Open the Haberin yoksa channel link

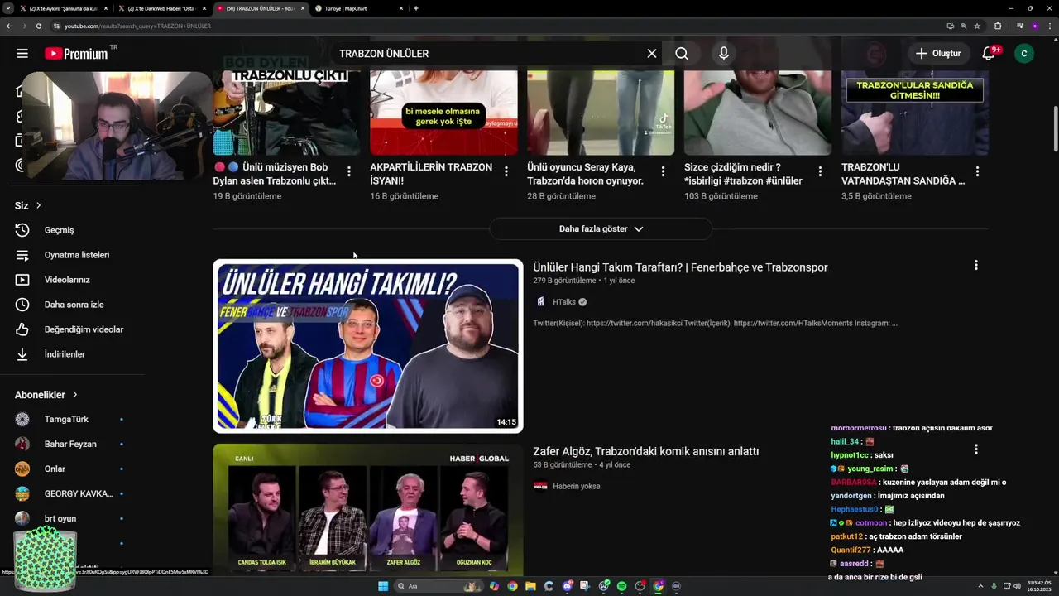[x=577, y=486]
